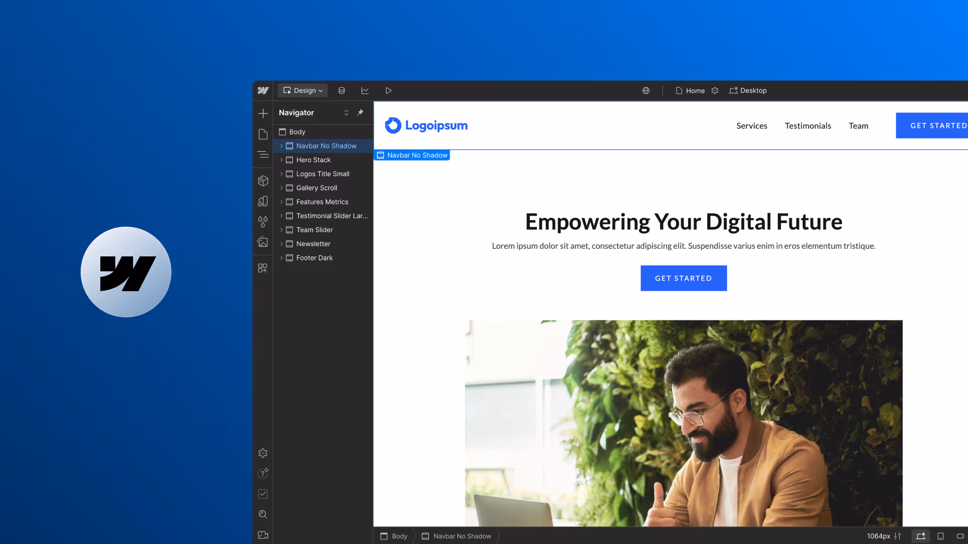Open the Design mode dropdown
This screenshot has height=544, width=968.
coord(302,91)
